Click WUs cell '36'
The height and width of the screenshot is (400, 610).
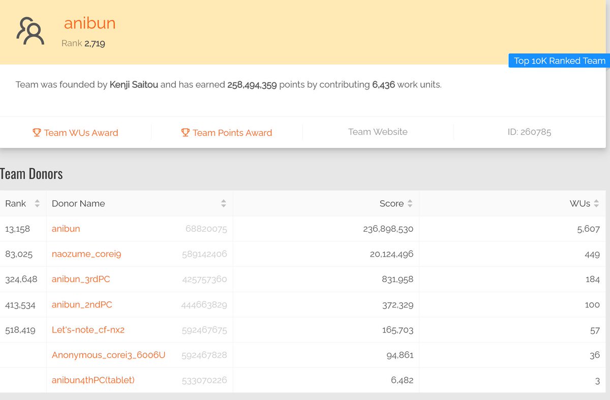[595, 355]
